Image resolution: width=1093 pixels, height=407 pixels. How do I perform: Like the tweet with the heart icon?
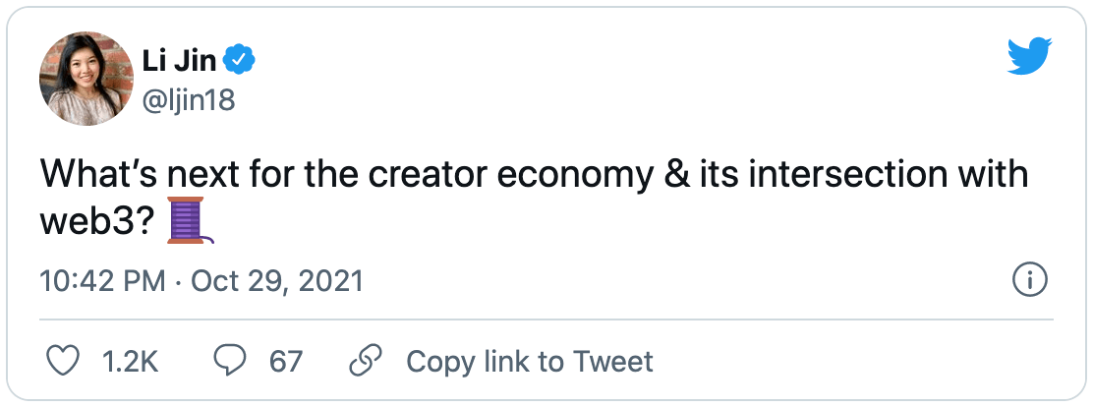point(63,361)
